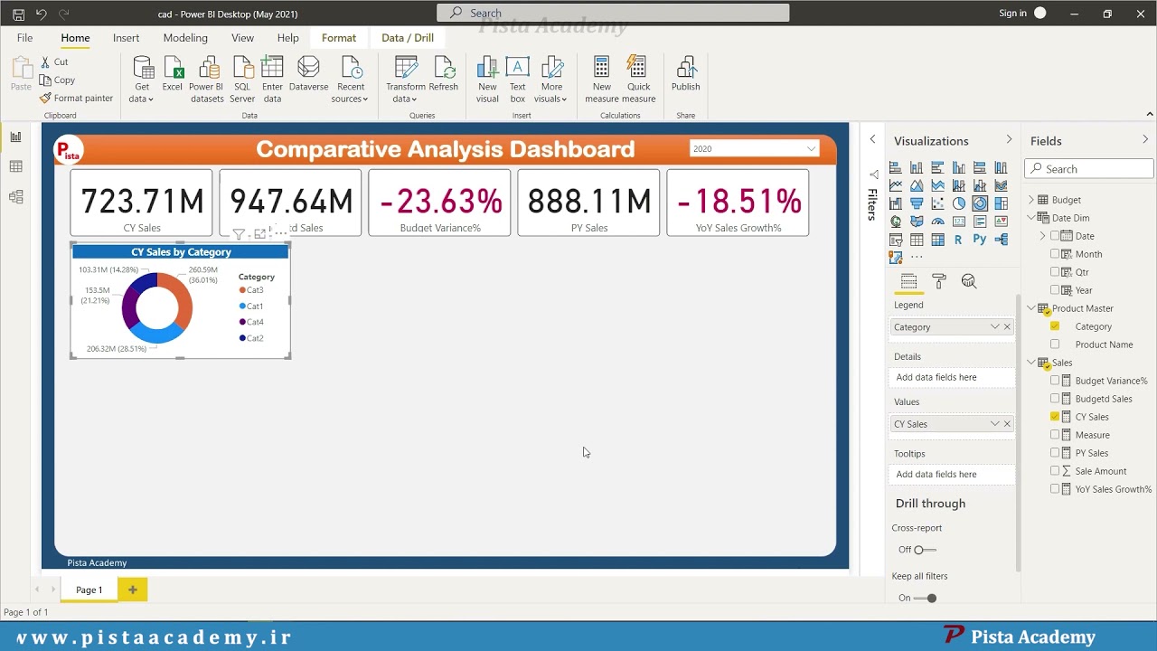1157x651 pixels.
Task: Check the Product Name field
Action: 1055,344
